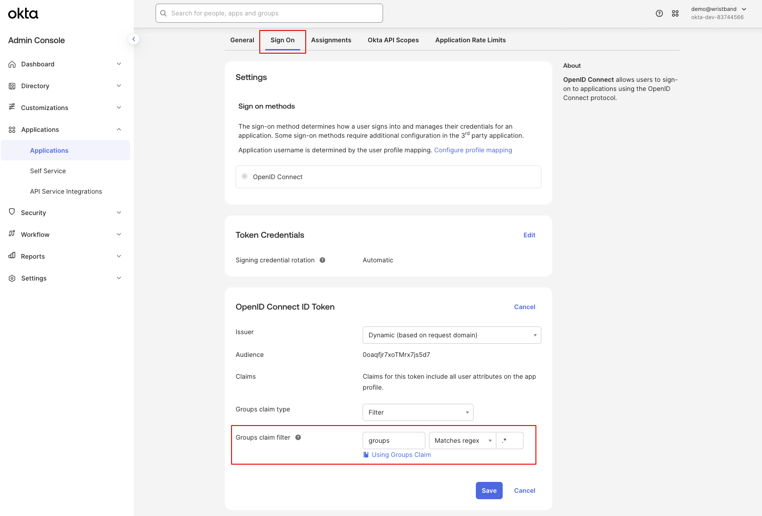Open API Service Integrations in sidebar
Viewport: 762px width, 516px height.
pyautogui.click(x=66, y=191)
